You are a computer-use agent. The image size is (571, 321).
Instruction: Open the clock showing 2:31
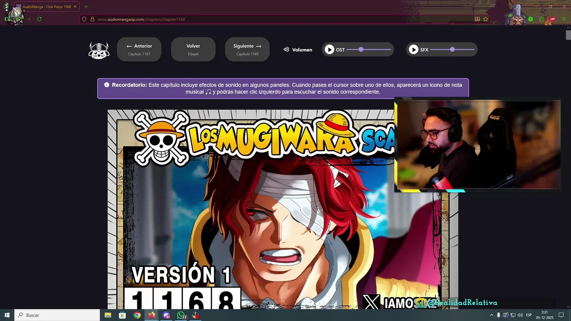[544, 315]
